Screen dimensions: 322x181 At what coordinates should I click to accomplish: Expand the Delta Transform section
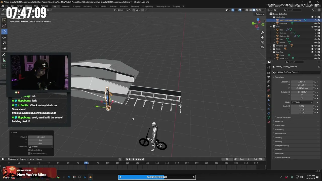click(x=284, y=117)
